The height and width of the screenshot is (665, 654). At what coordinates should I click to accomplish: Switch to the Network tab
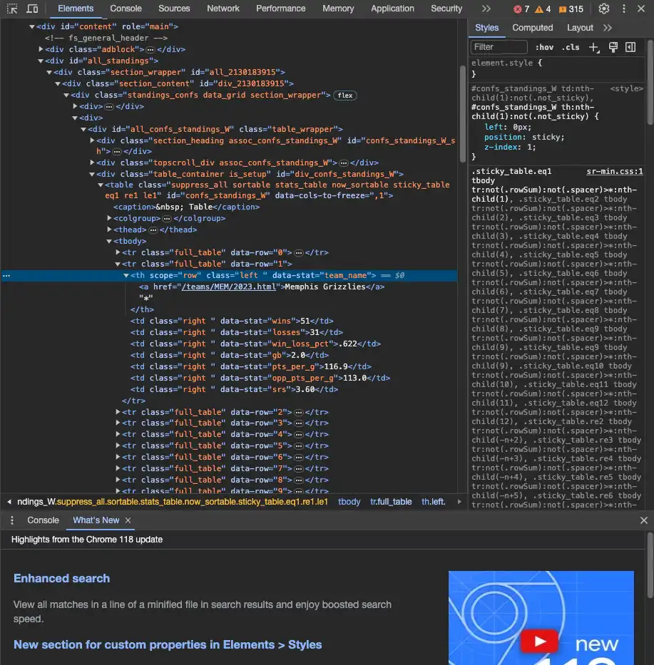coord(223,9)
